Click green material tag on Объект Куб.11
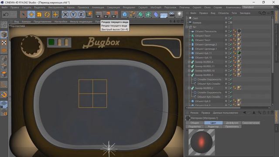 [x=239, y=53]
